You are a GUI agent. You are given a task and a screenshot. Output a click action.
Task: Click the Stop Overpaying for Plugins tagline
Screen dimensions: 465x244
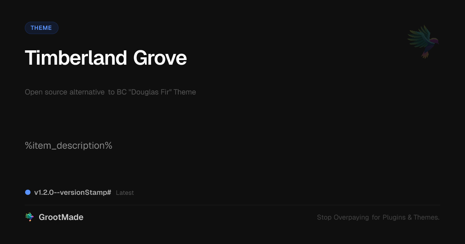pos(378,217)
